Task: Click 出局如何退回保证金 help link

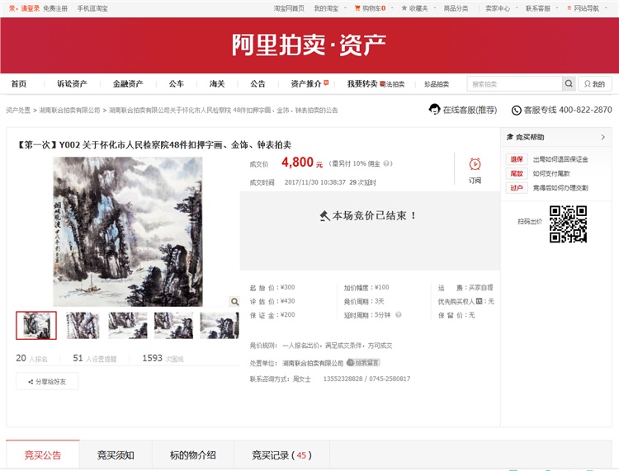Action: (560, 159)
